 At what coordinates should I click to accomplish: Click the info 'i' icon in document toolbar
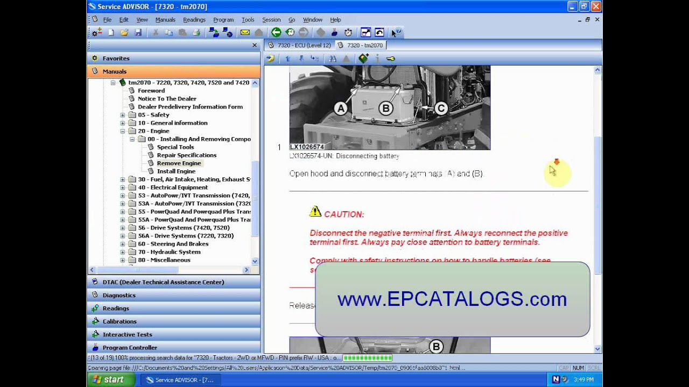378,59
